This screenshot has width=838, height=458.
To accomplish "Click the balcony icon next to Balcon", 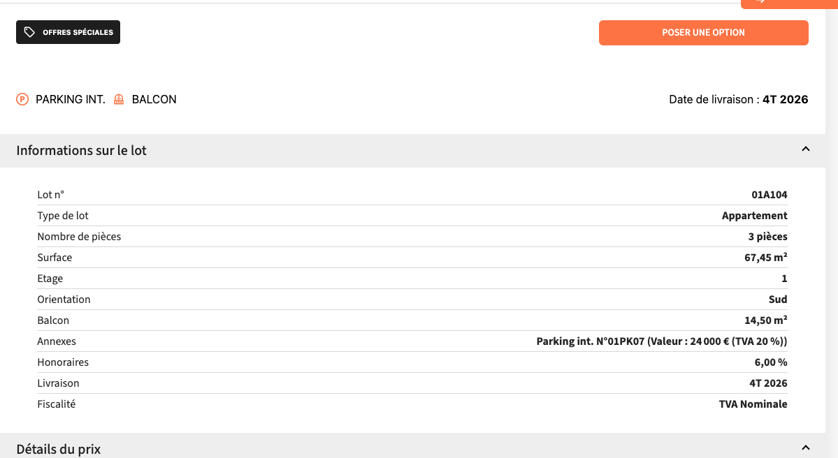I will point(119,99).
